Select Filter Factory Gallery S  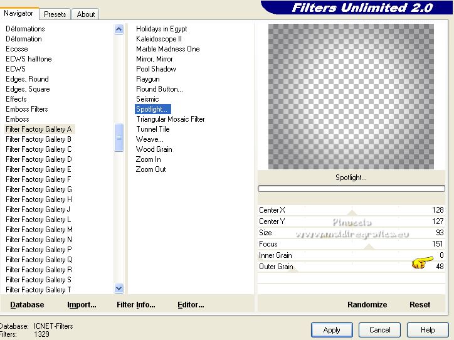click(x=38, y=280)
